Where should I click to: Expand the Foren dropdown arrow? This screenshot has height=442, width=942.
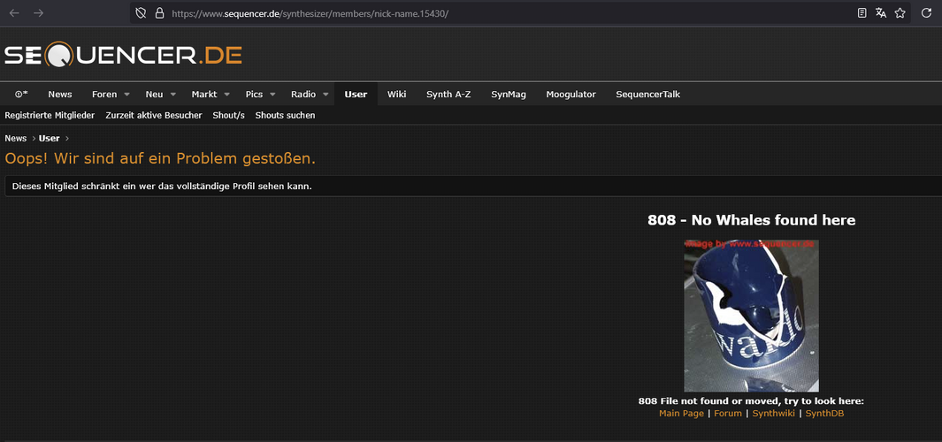(126, 95)
